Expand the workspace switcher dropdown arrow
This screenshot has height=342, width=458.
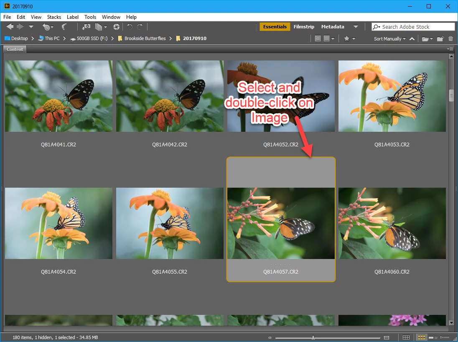(x=356, y=27)
